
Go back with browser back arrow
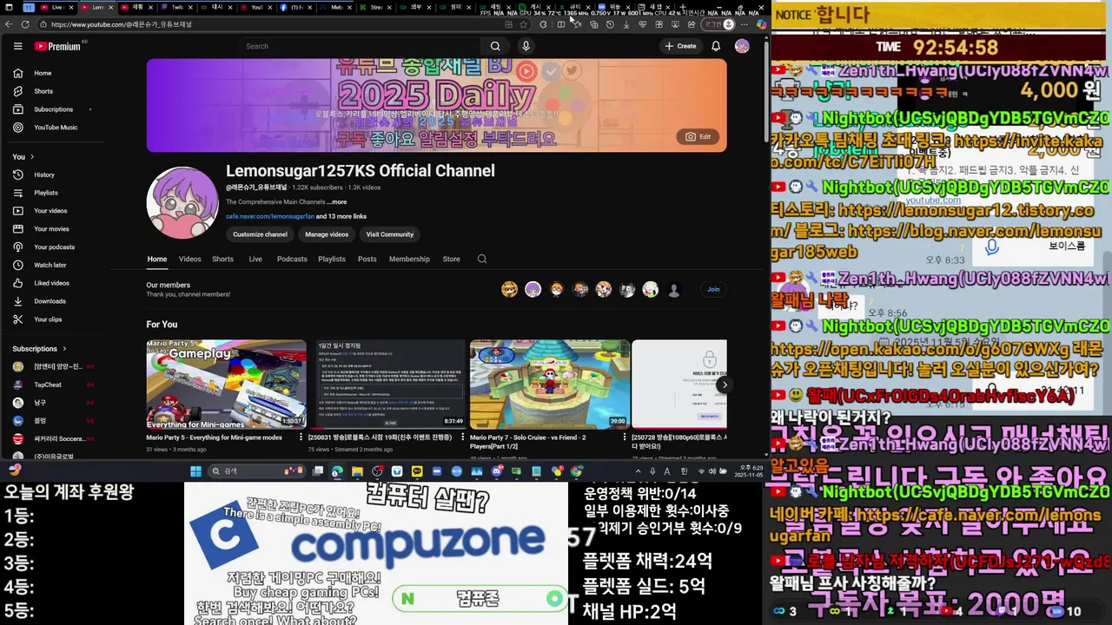[9, 24]
